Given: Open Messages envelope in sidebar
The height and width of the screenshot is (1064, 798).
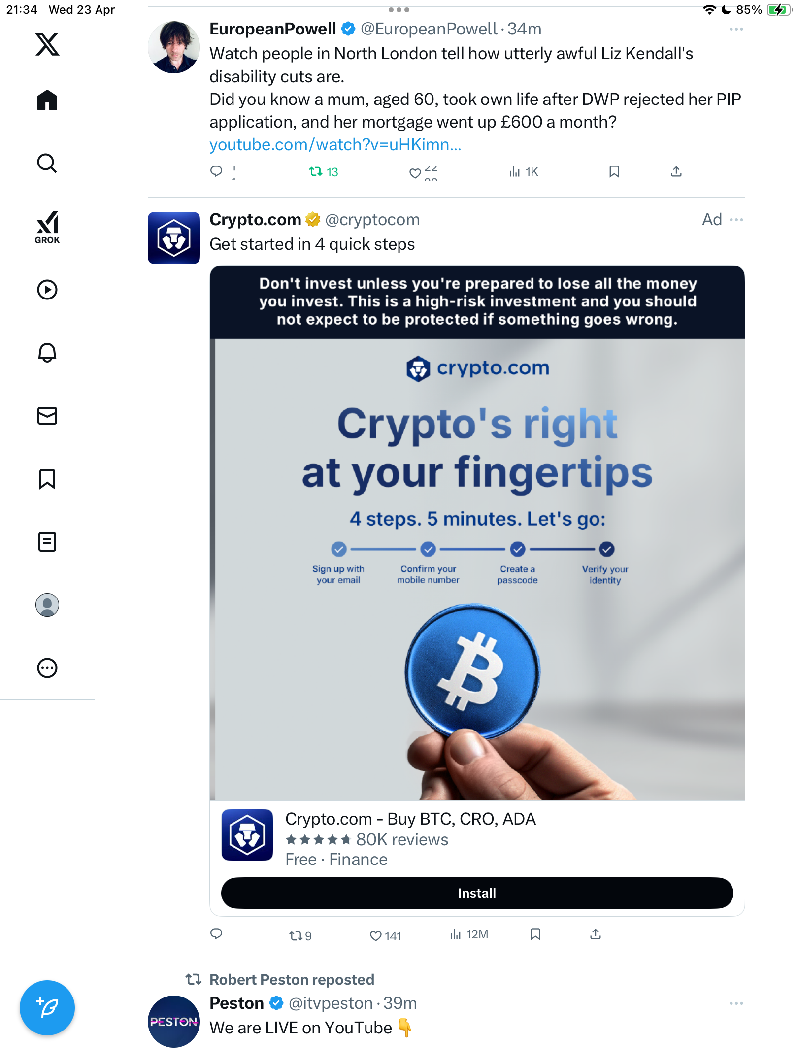Looking at the screenshot, I should click(x=47, y=416).
